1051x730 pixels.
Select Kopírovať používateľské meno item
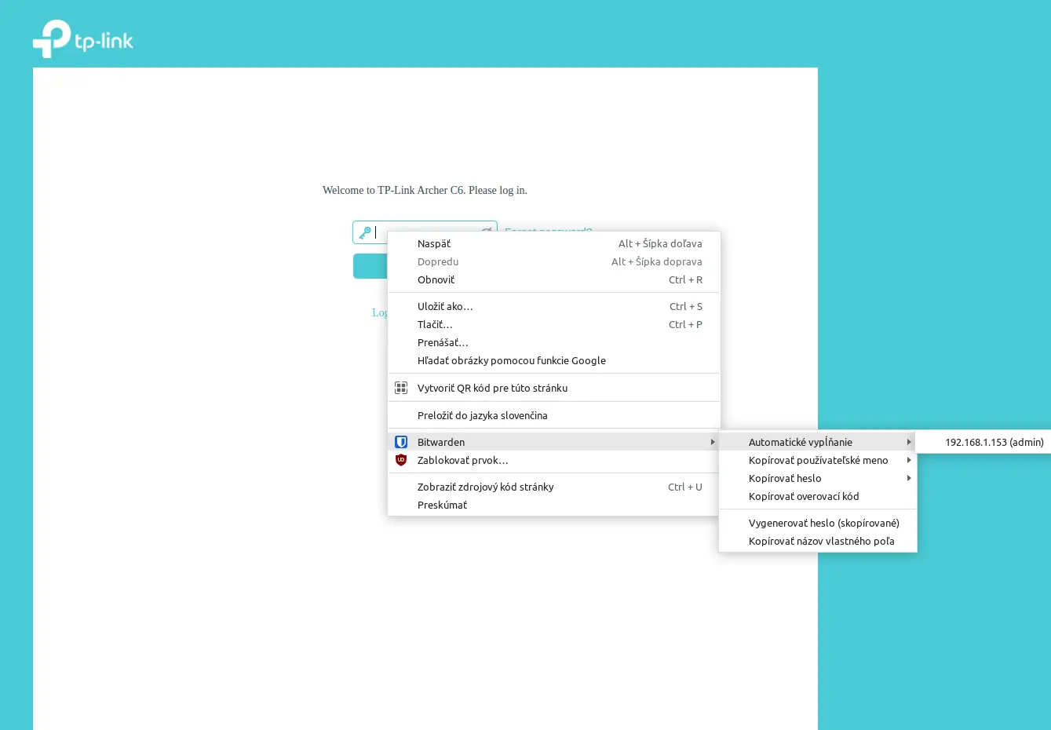(x=818, y=460)
